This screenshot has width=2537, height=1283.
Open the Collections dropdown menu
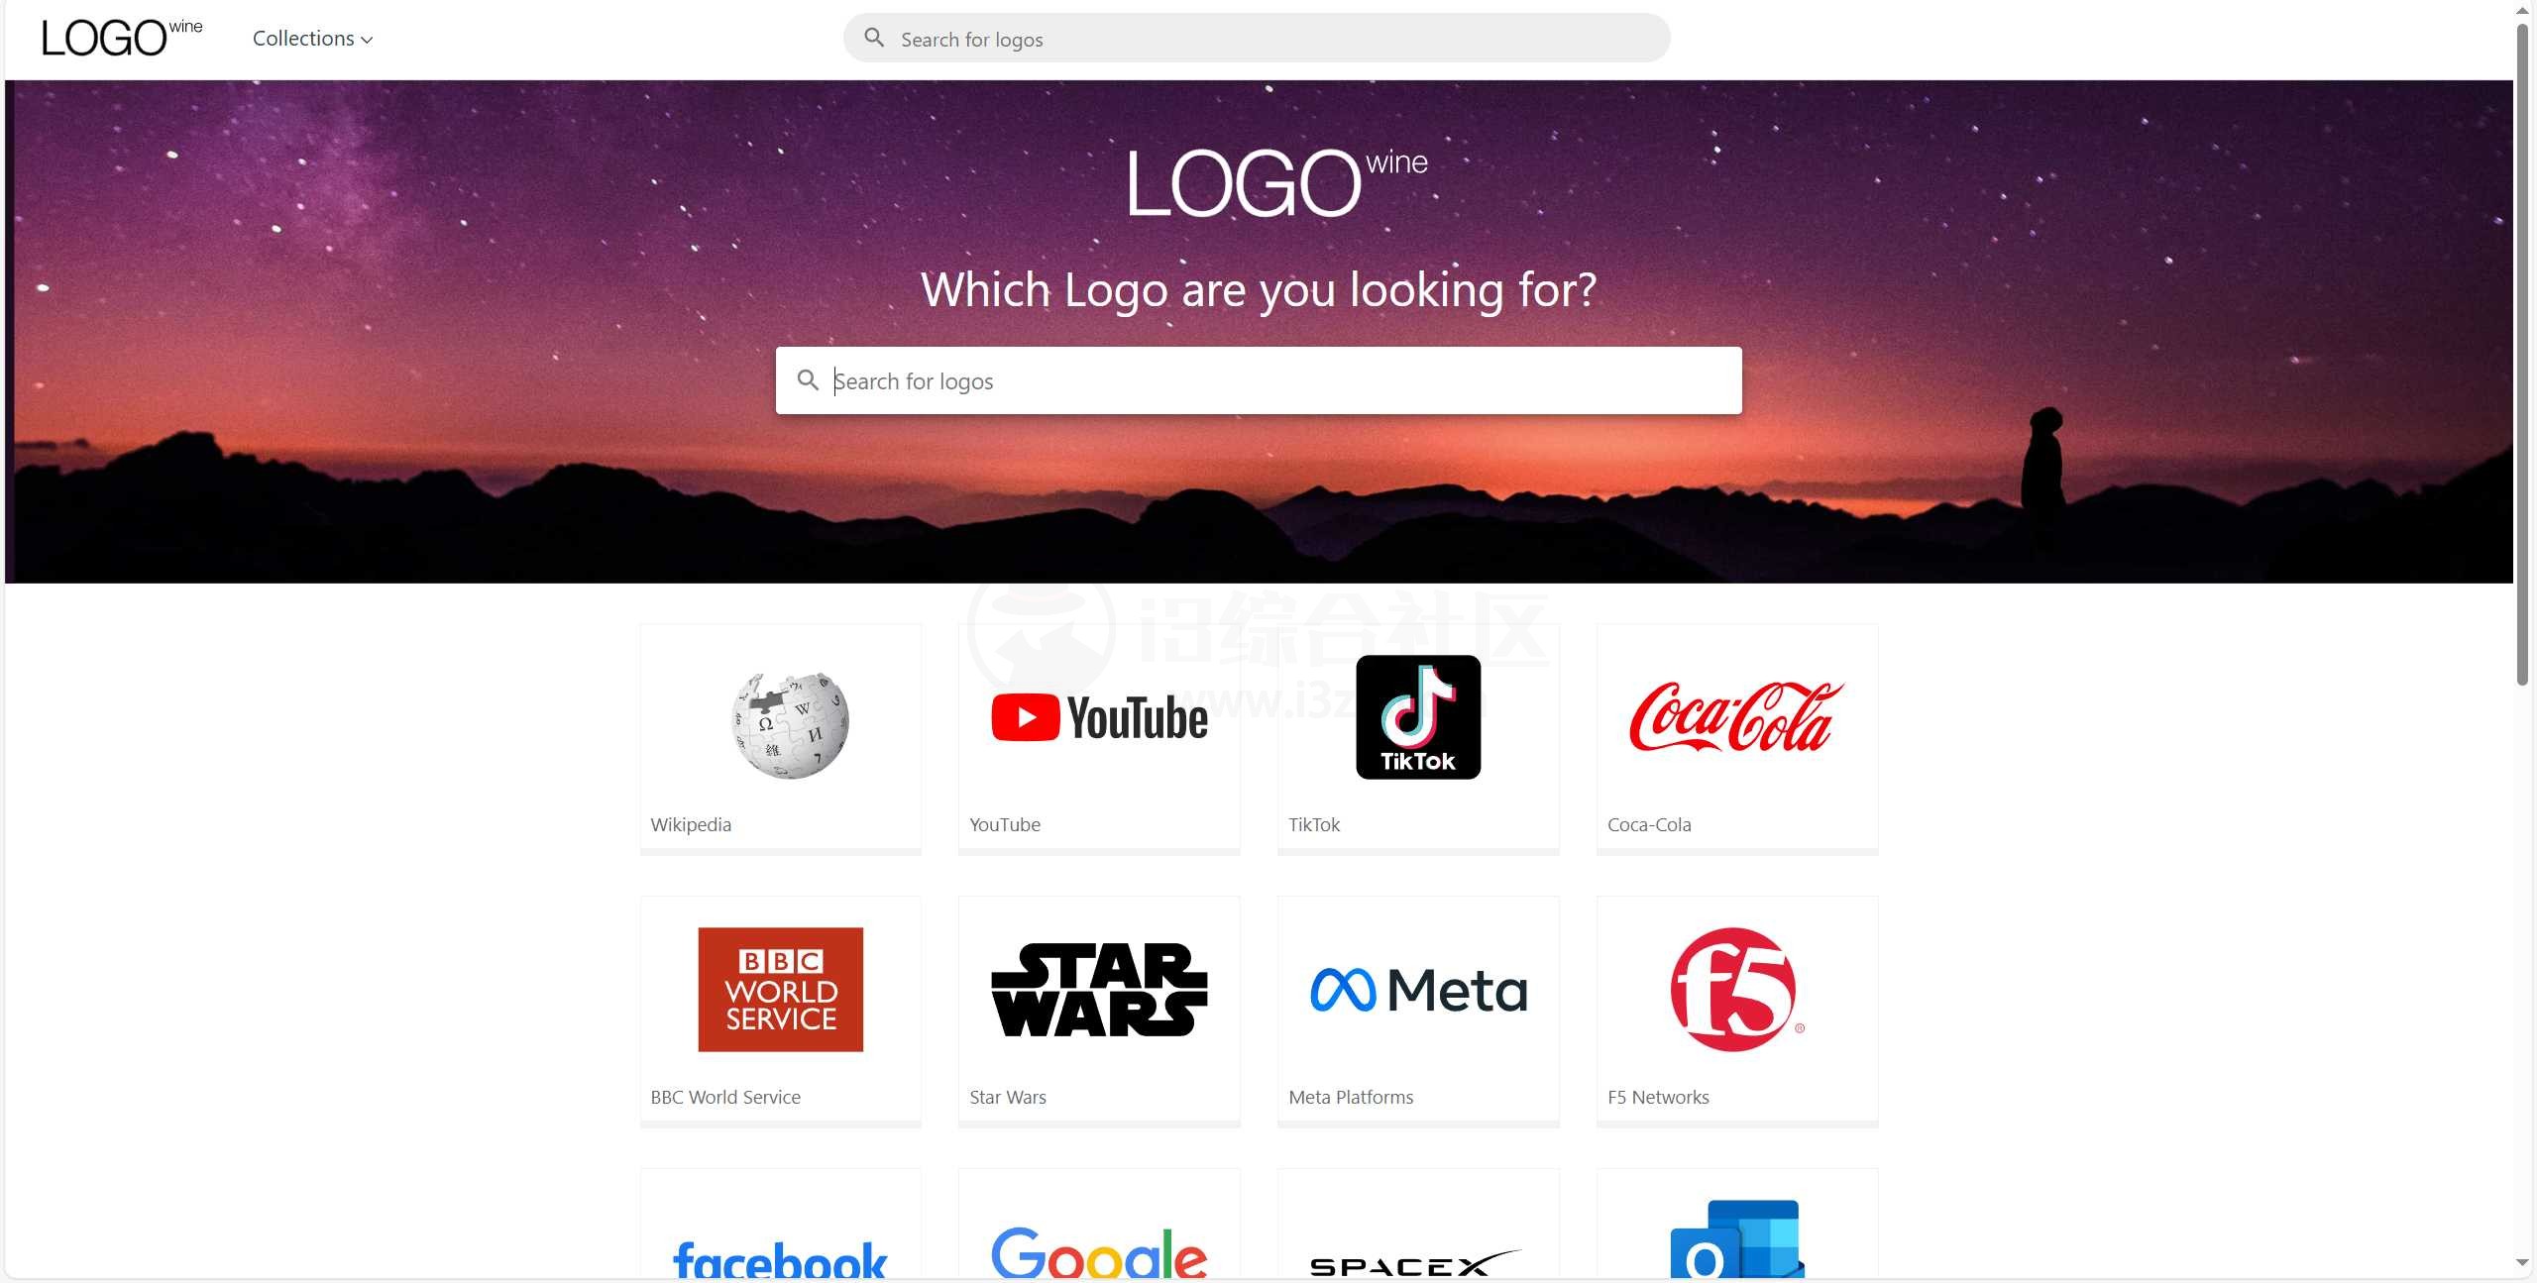314,38
